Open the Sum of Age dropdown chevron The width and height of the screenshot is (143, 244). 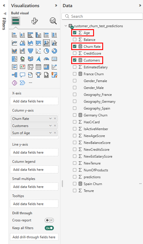pyautogui.click(x=50, y=133)
